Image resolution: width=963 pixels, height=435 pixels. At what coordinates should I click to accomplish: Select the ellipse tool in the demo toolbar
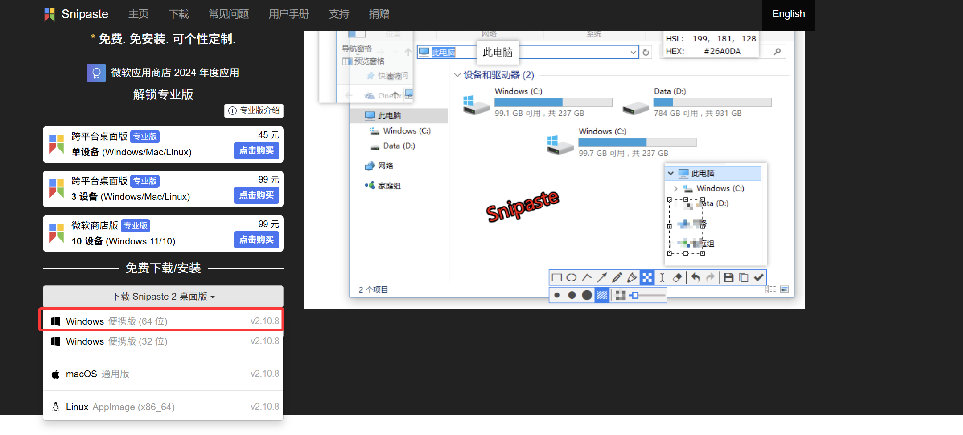coord(572,278)
